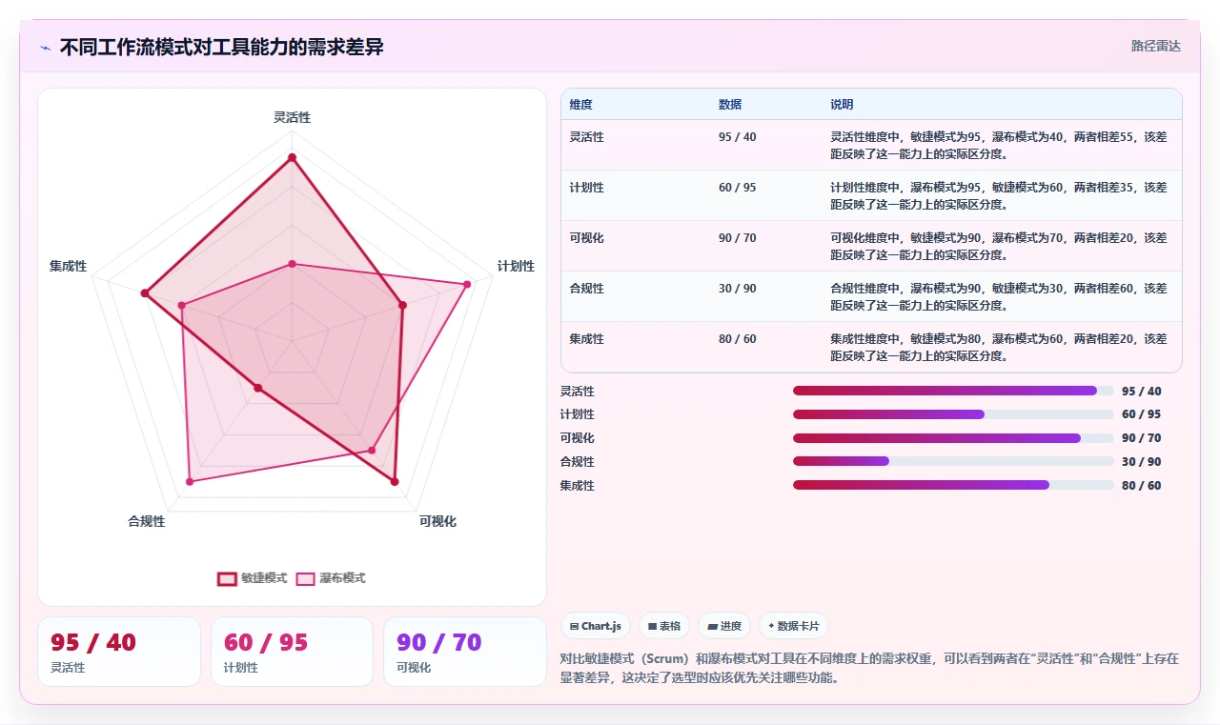
Task: Click the 合规性 axis label on radar
Action: pos(146,521)
